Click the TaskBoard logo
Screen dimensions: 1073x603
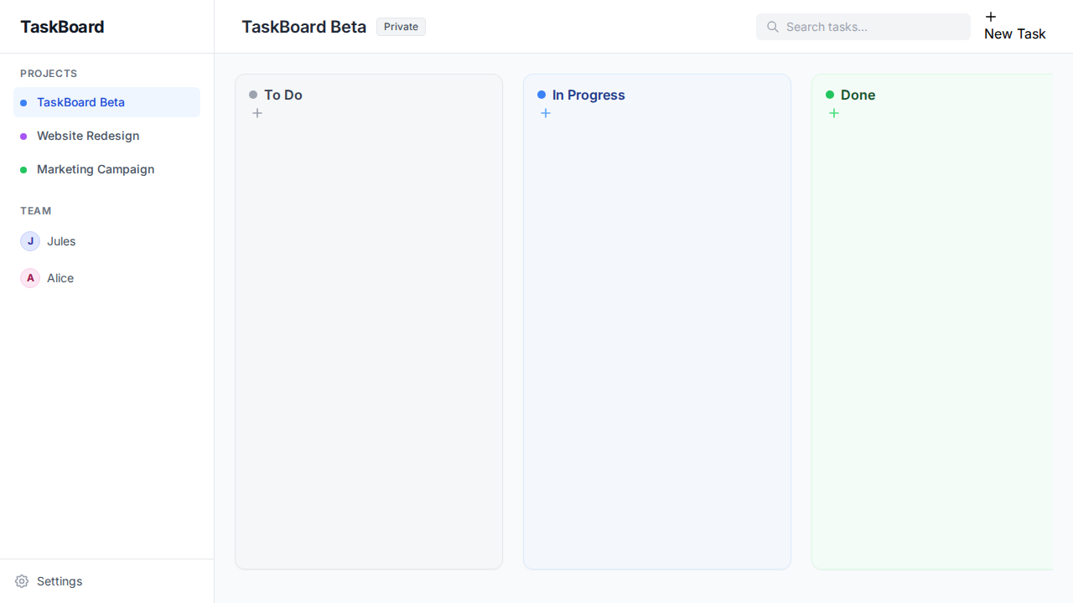[62, 27]
